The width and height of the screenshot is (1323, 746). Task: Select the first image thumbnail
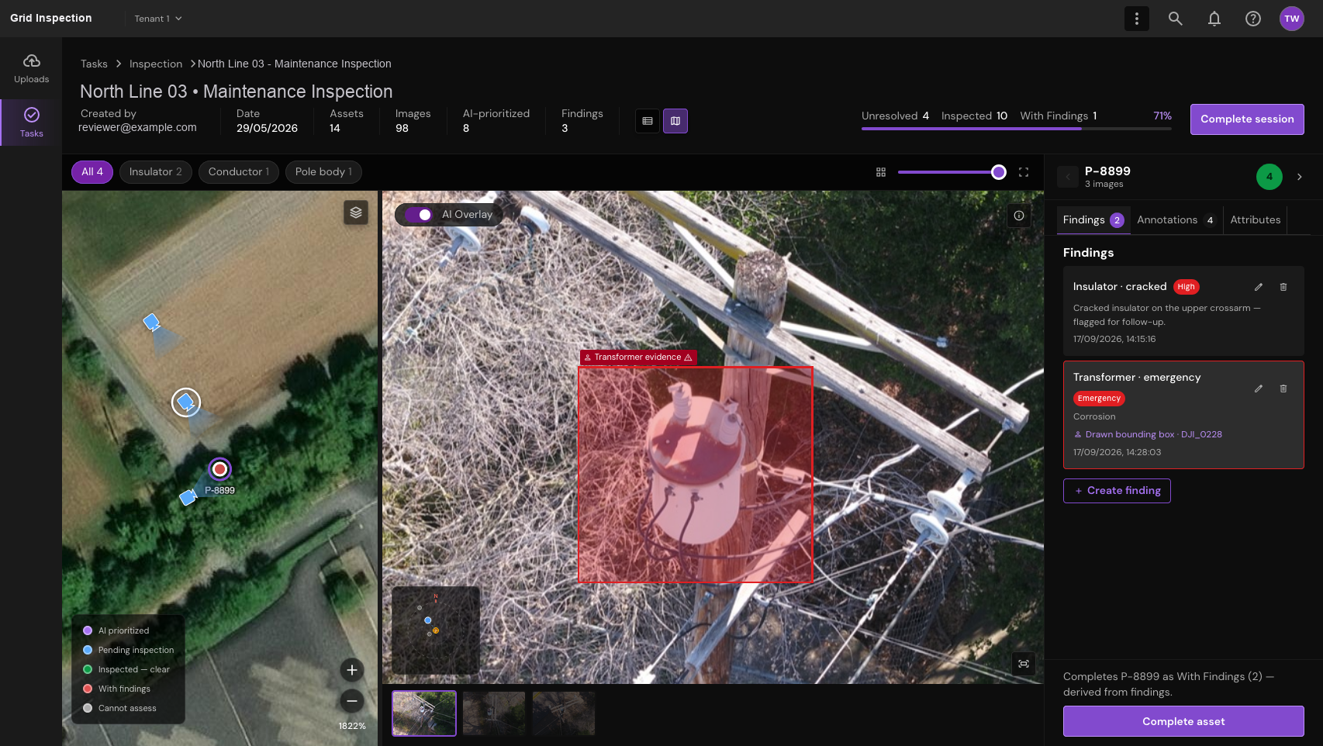point(424,713)
